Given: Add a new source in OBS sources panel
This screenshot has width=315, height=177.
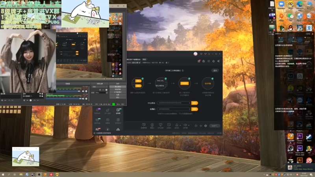Looking at the screenshot, I should 24,100.
